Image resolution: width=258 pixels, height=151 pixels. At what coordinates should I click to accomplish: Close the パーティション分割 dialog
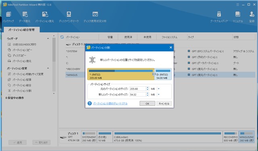[x=171, y=48]
